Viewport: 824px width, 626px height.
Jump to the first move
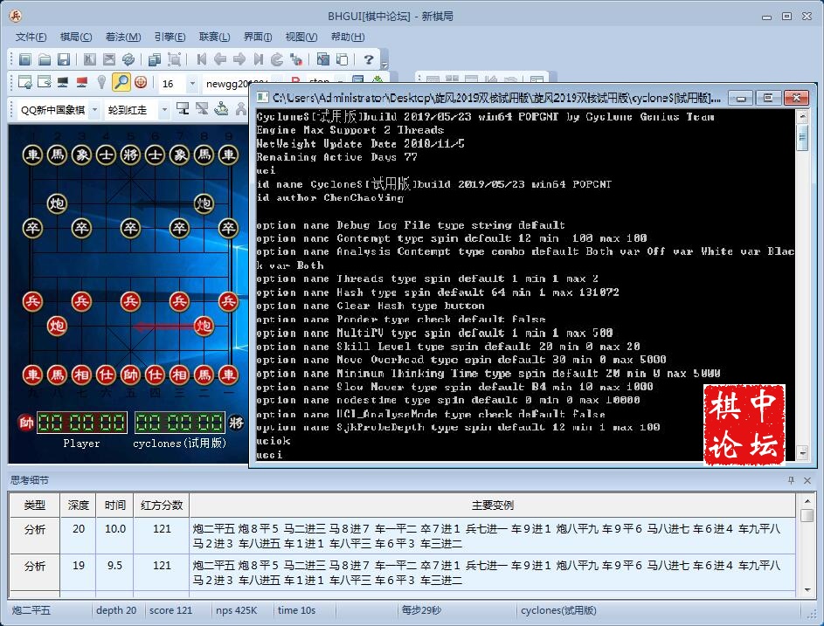click(201, 59)
